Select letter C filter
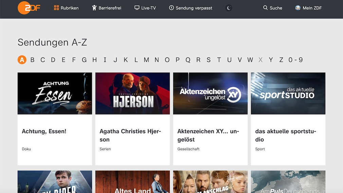 click(x=43, y=60)
